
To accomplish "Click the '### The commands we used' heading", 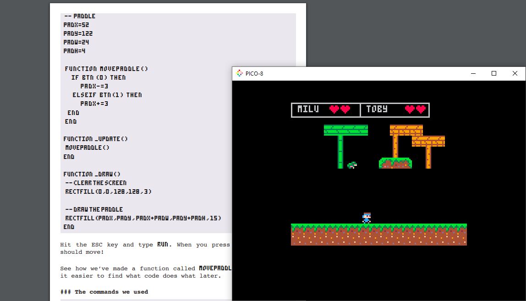I will pos(104,292).
